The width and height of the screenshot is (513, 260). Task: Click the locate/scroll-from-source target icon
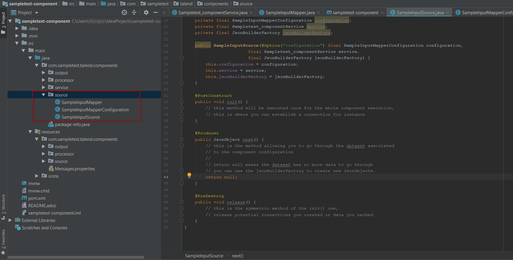[x=124, y=12]
